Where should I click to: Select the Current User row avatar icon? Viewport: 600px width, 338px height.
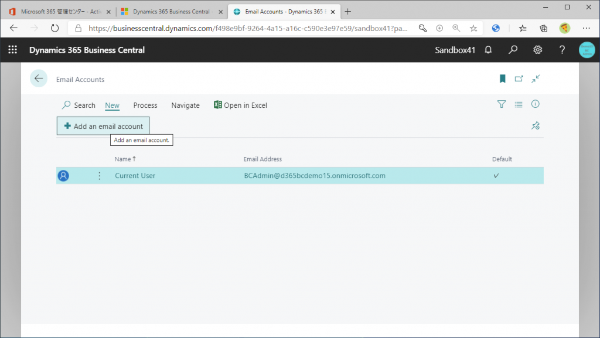pyautogui.click(x=63, y=176)
